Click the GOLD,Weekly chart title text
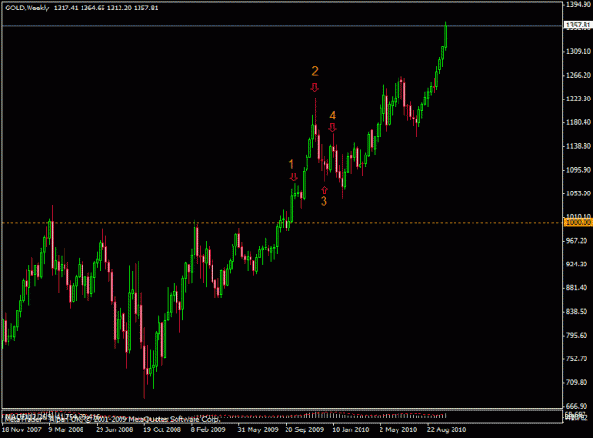 (28, 8)
